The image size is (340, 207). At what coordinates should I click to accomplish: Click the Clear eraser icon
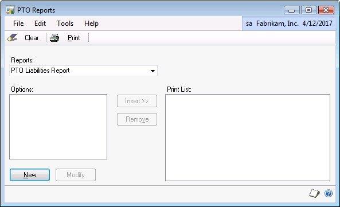12,37
